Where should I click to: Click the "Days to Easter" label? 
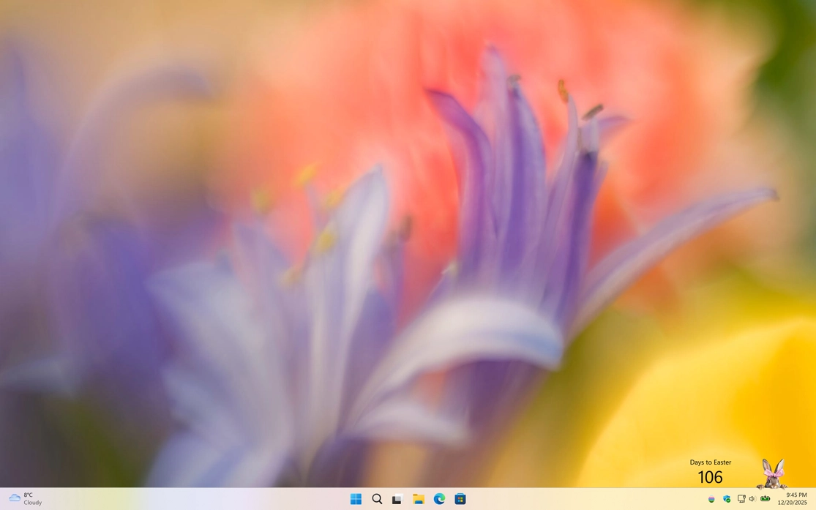[710, 462]
